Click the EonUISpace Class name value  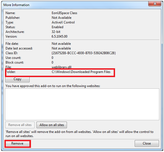coord(64,13)
